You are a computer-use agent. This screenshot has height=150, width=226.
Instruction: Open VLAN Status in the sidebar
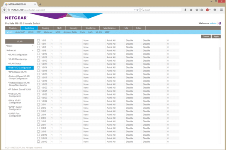click(15, 63)
